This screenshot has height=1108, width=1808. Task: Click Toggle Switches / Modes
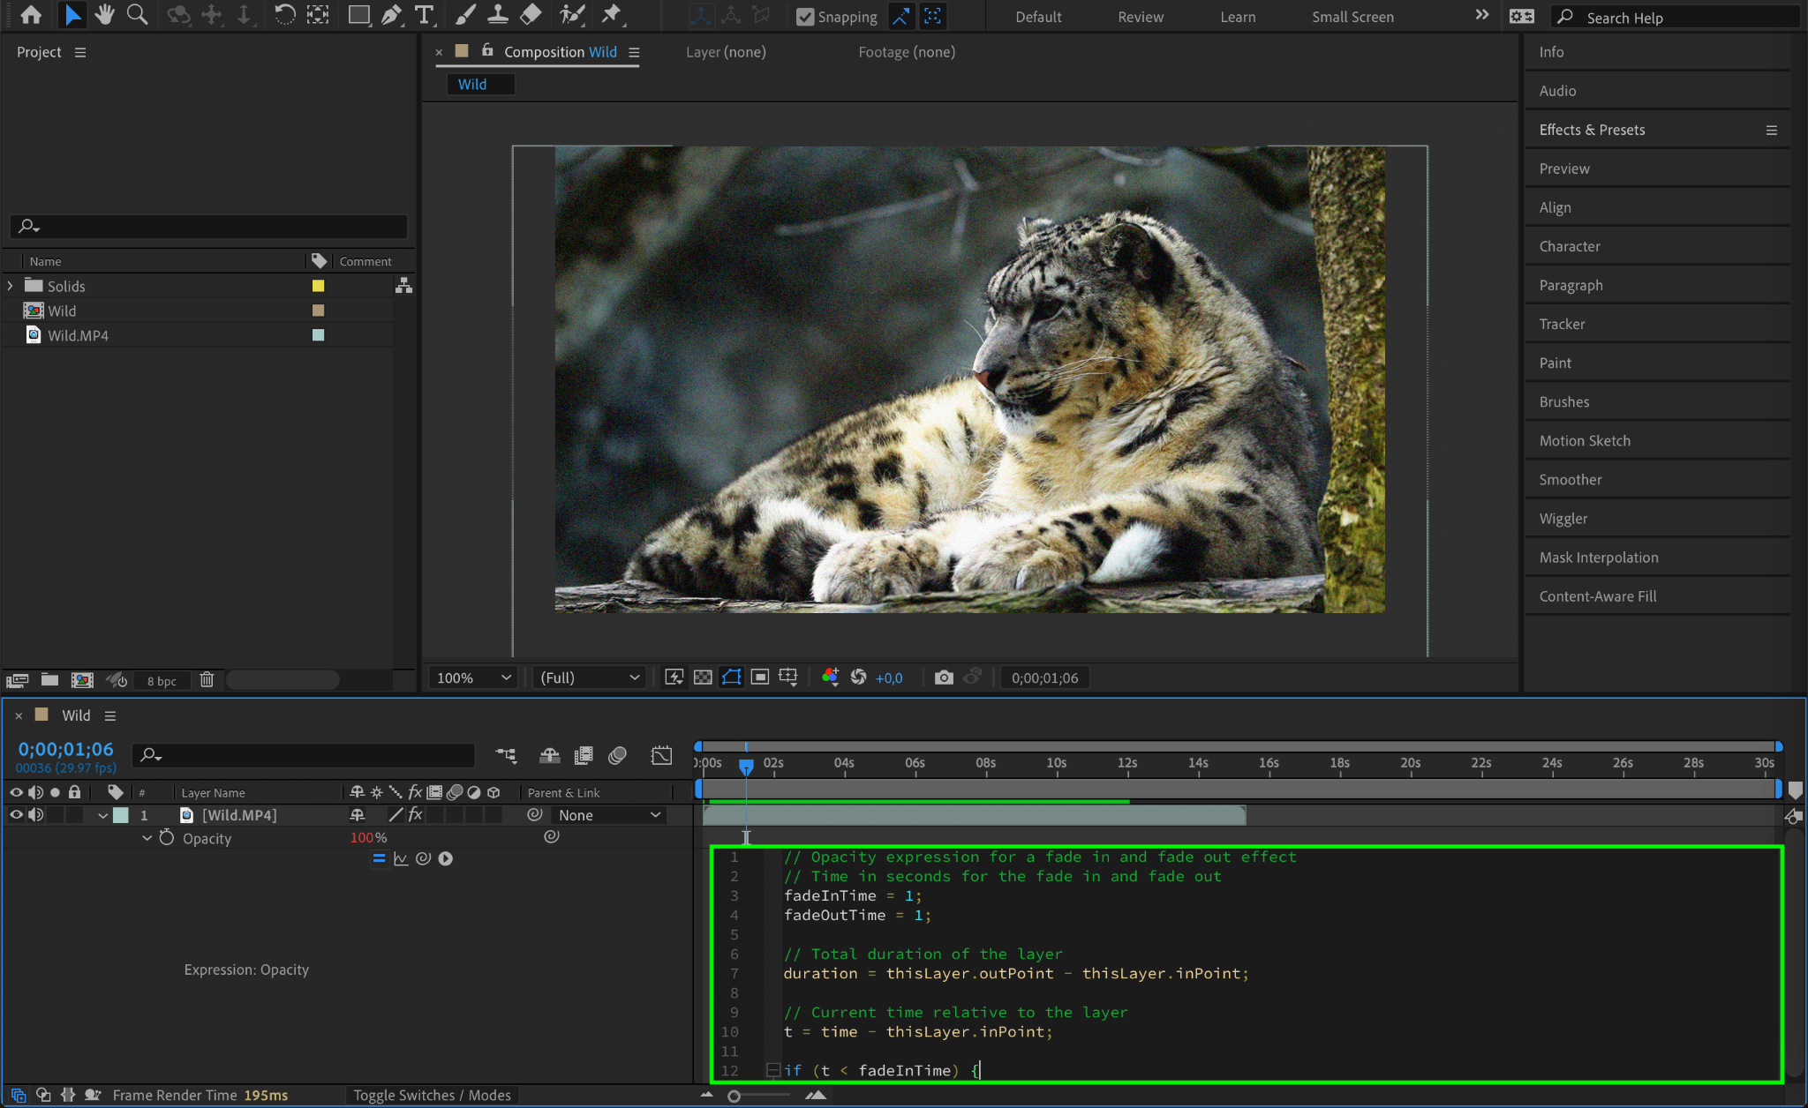coord(433,1095)
